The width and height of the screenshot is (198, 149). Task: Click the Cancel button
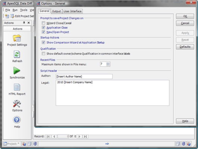click(185, 23)
